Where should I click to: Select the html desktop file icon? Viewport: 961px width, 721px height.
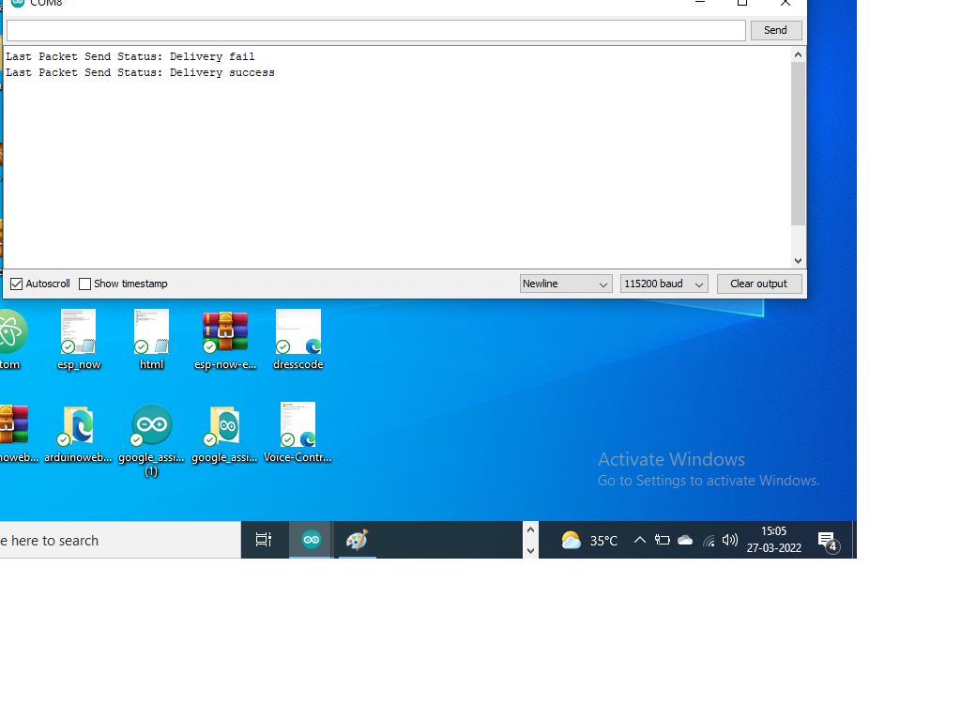[151, 340]
